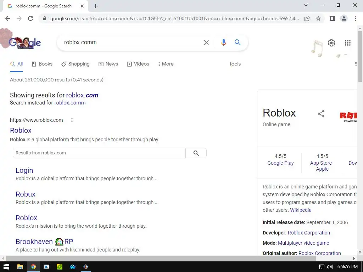This screenshot has height=272, width=363.
Task: Click About 251,000,000 results text
Action: 57,80
